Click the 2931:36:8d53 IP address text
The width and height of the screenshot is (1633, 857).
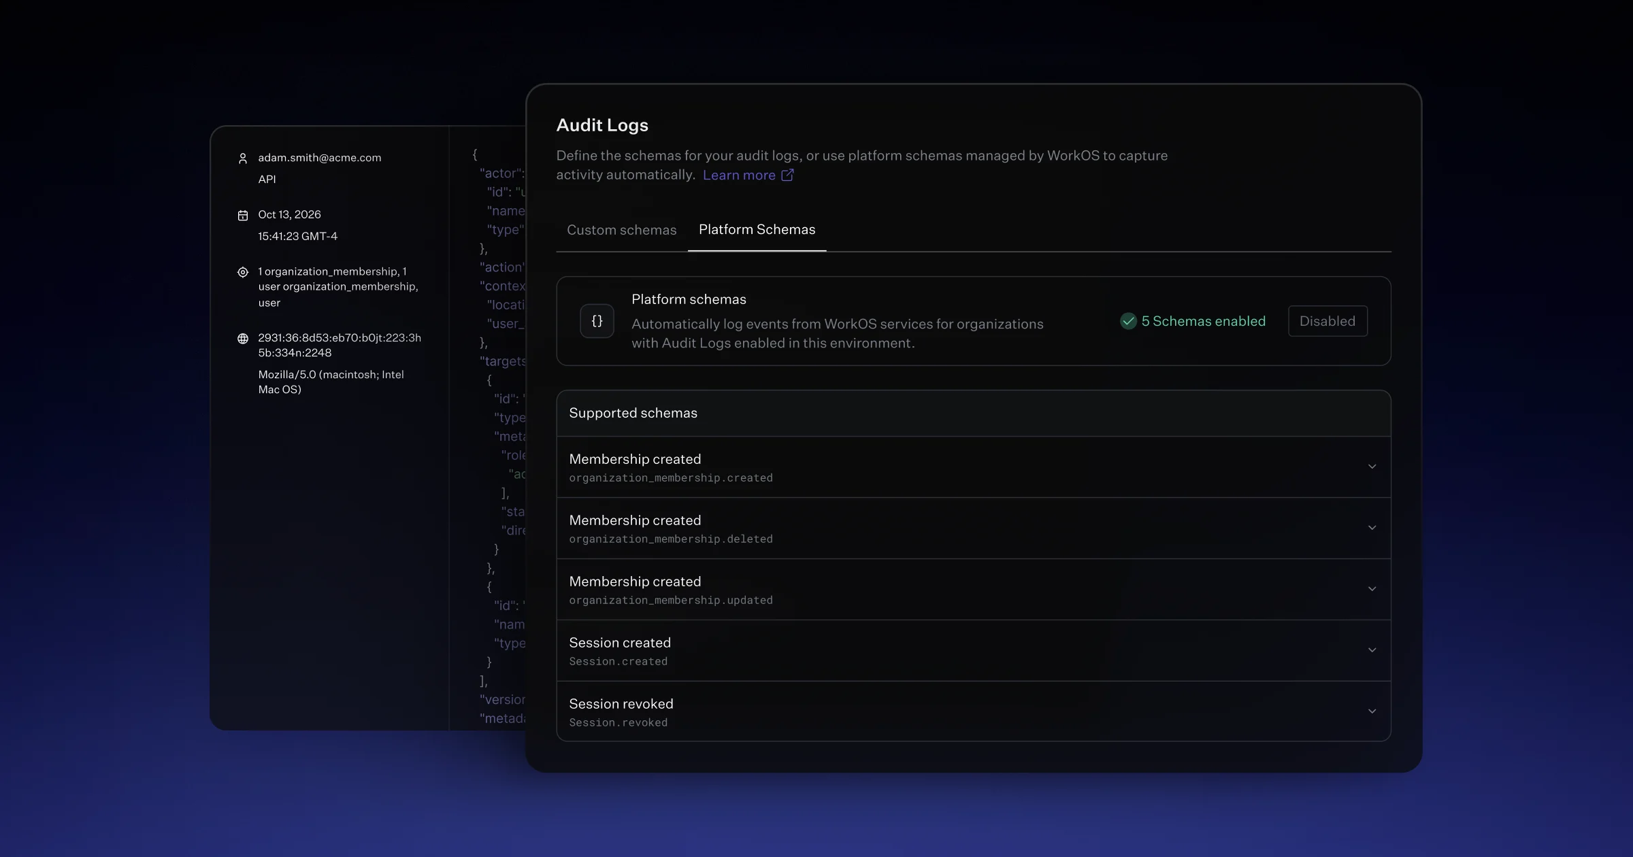tap(340, 346)
